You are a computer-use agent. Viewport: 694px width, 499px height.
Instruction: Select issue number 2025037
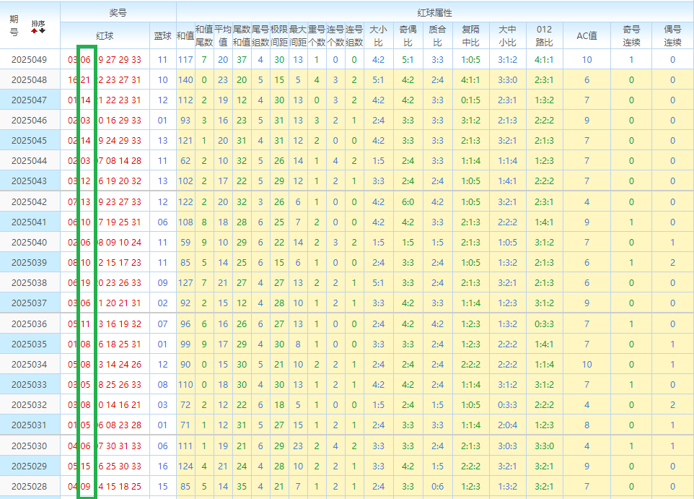click(29, 303)
